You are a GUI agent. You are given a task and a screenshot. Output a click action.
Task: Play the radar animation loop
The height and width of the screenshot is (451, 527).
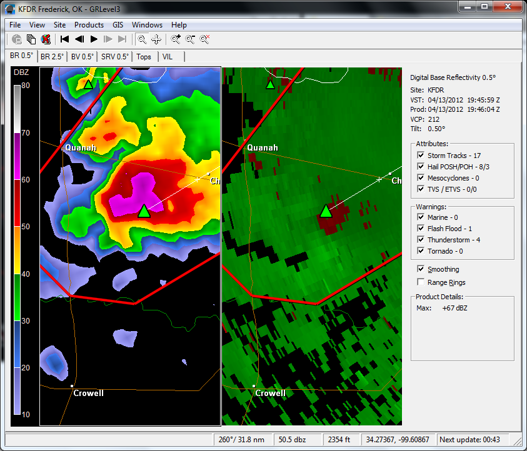94,39
